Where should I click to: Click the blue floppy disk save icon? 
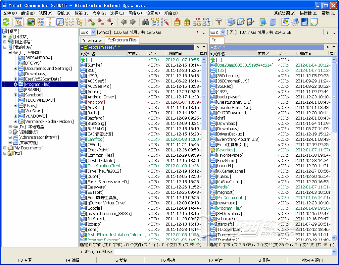click(304, 22)
